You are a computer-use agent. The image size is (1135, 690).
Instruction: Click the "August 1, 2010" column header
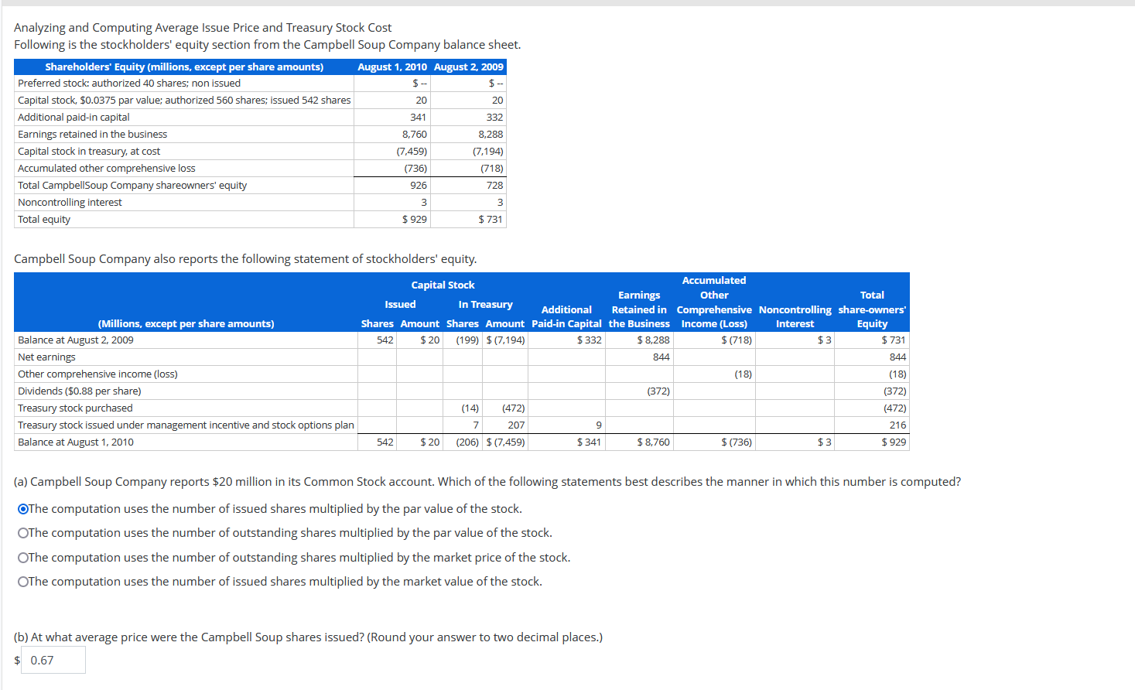coord(391,67)
